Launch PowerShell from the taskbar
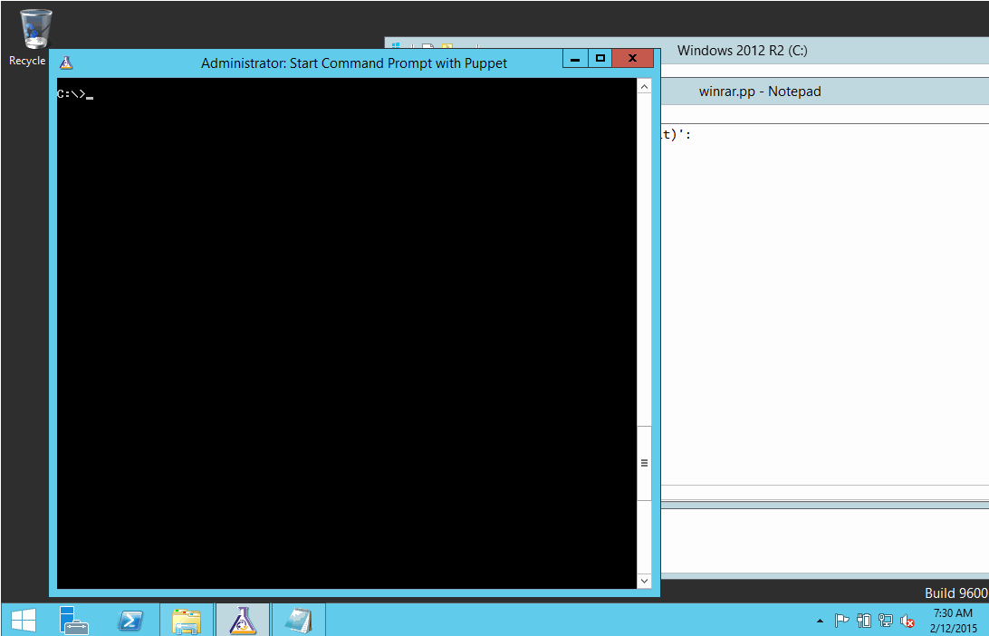 [130, 620]
